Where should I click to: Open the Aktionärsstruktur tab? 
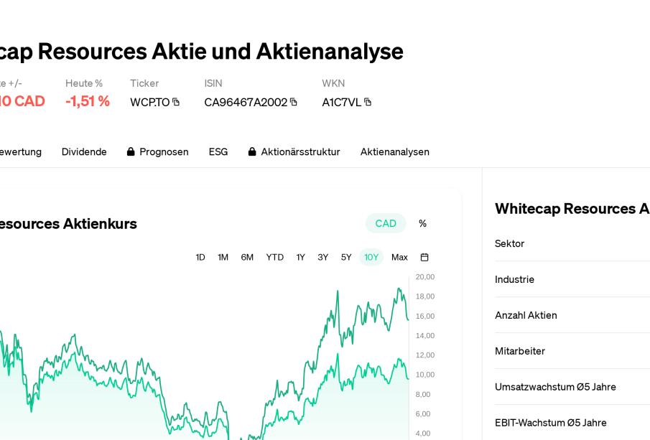click(x=300, y=152)
